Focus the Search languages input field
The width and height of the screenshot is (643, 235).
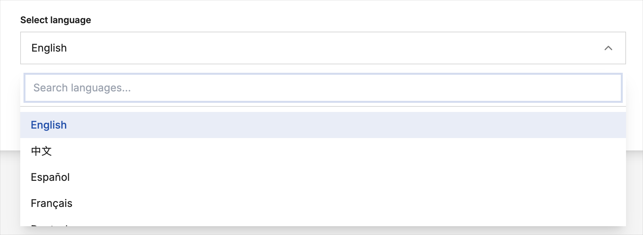(322, 88)
